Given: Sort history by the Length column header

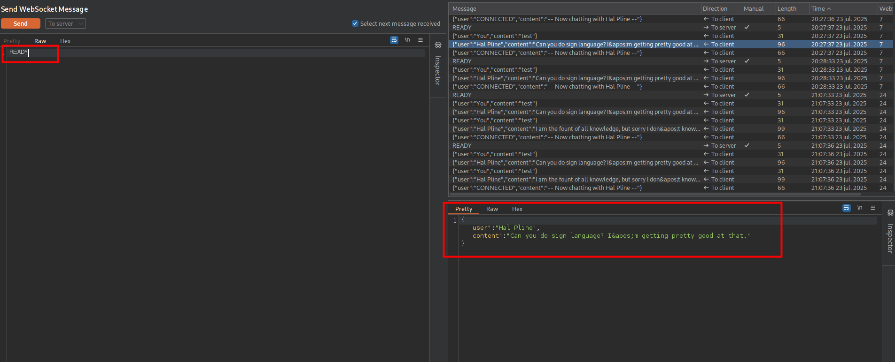Looking at the screenshot, I should tap(786, 8).
